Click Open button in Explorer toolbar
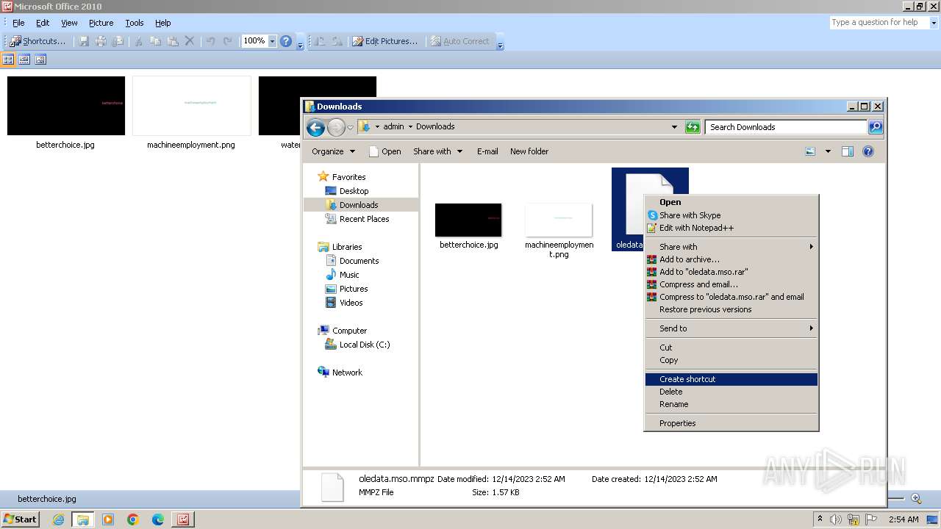Viewport: 941px width, 529px height. (384, 151)
